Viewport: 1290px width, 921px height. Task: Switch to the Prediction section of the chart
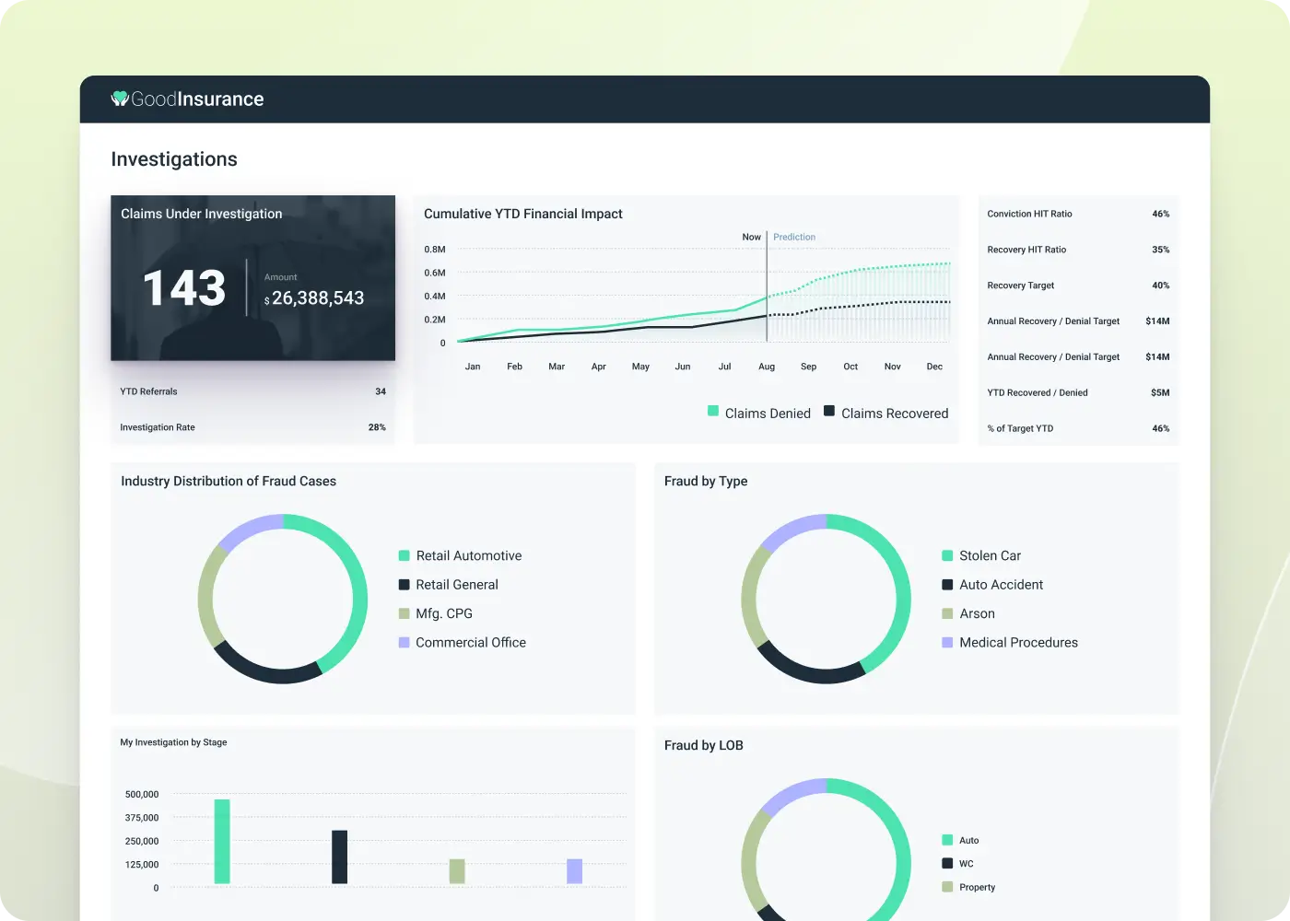click(793, 237)
